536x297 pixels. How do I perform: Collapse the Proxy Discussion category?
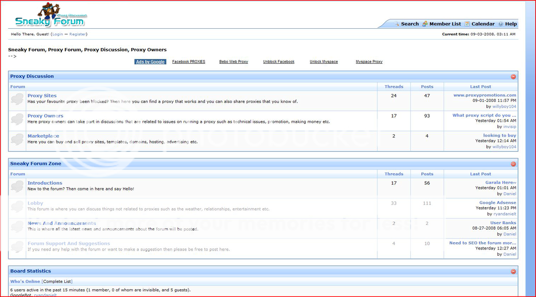pyautogui.click(x=513, y=76)
